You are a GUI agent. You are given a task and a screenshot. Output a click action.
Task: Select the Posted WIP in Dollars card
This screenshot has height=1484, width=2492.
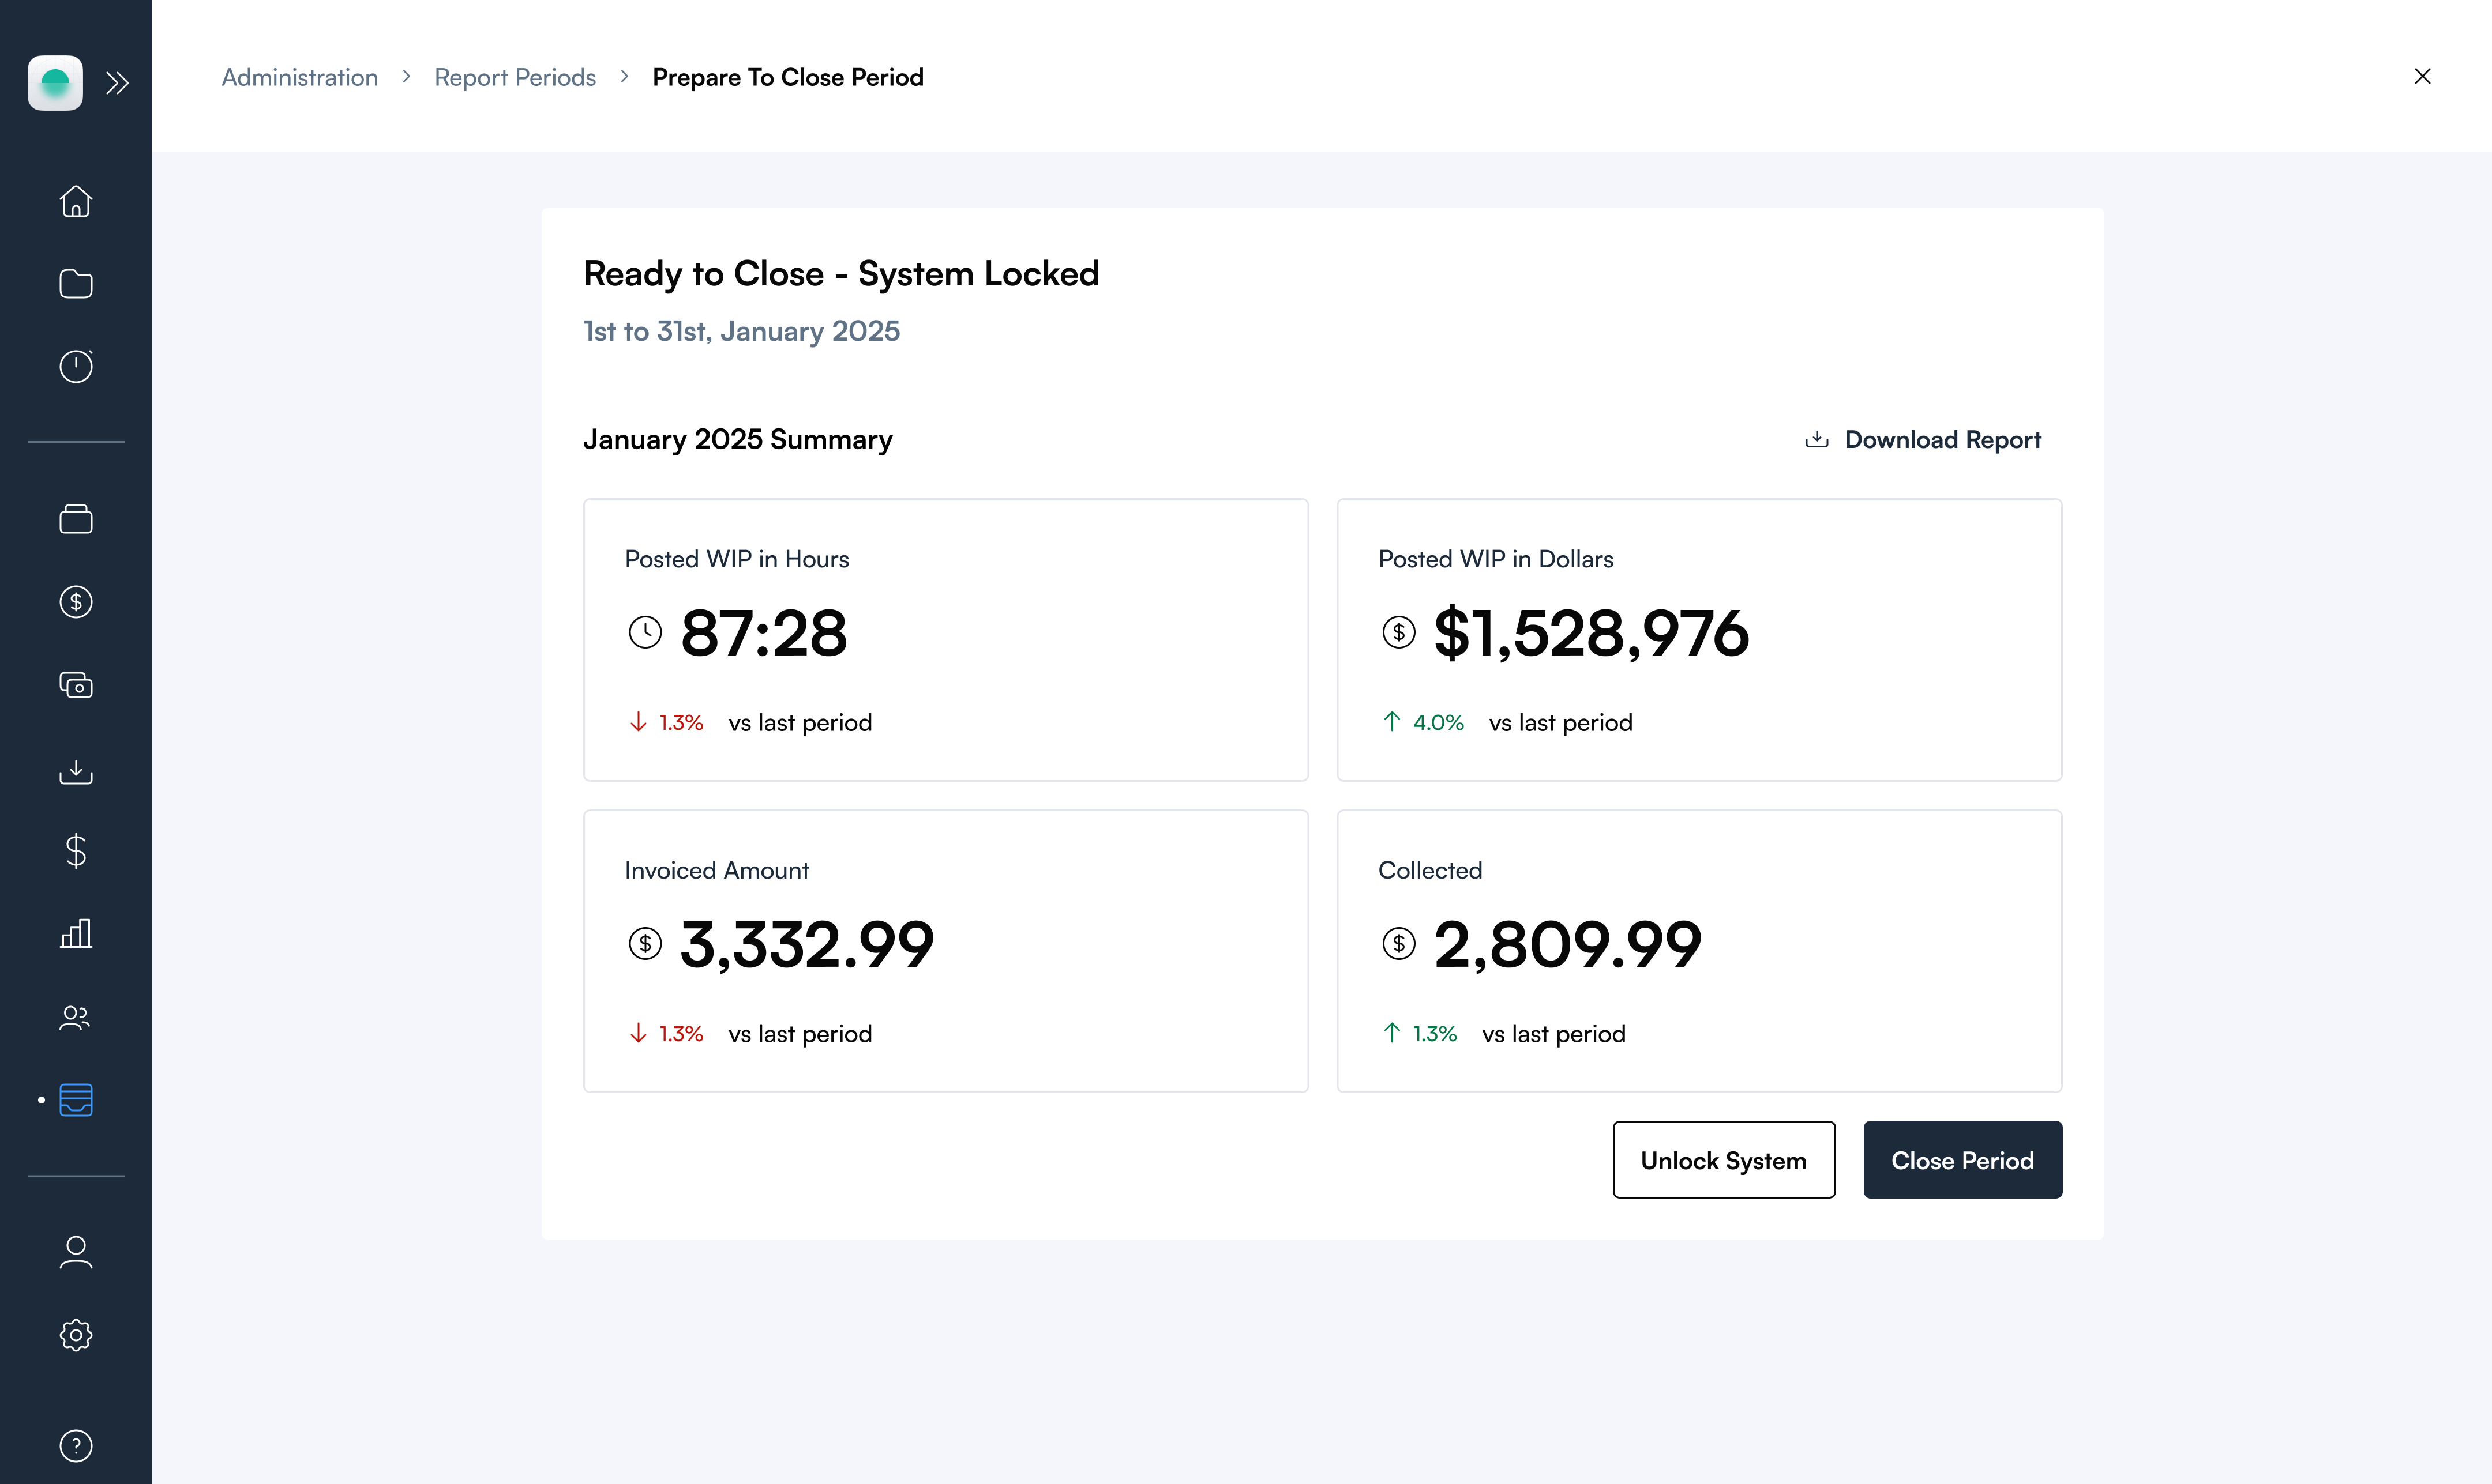[x=1699, y=640]
